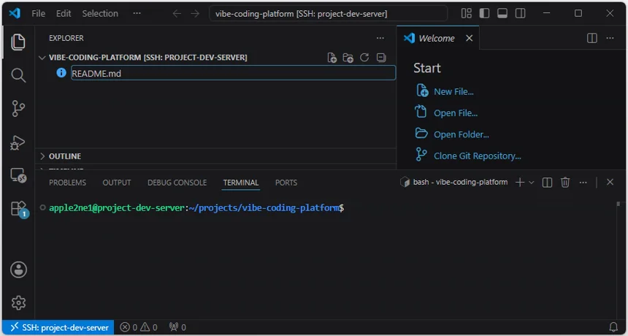628x336 pixels.
Task: Close the bottom panel
Action: 610,183
